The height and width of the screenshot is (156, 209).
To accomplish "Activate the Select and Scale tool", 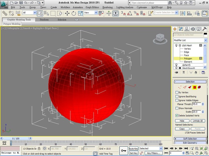I will (x=80, y=13).
